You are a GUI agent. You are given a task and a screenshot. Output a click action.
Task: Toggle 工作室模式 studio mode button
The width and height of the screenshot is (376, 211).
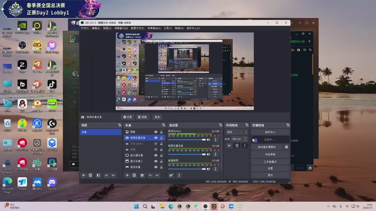point(270,162)
